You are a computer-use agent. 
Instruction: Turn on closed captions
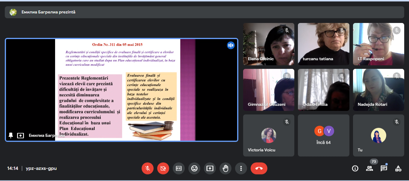179,168
